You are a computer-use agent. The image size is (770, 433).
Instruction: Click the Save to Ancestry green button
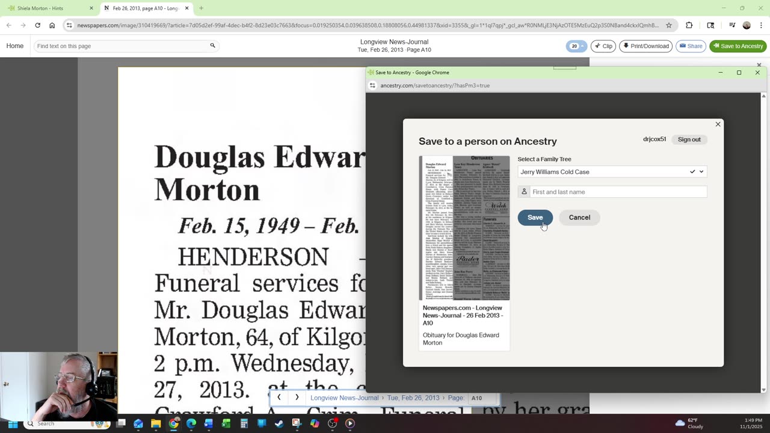[x=738, y=46]
